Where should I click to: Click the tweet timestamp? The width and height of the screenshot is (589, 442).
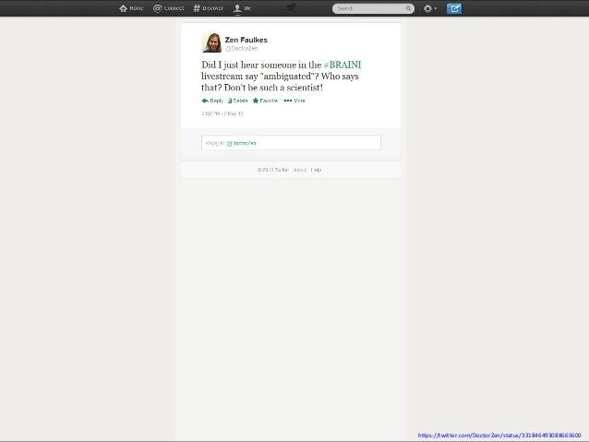click(x=222, y=113)
